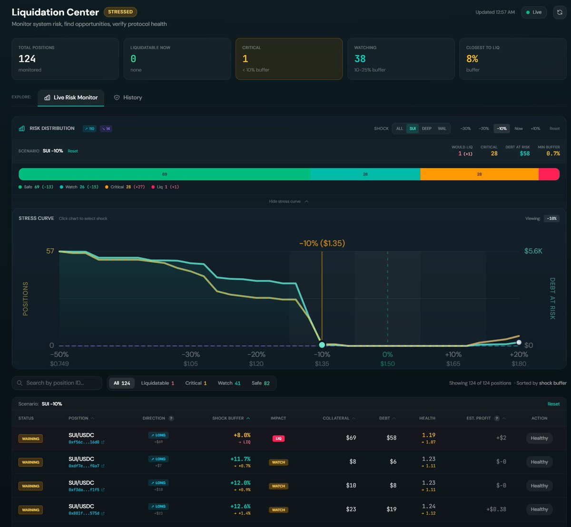Click orange Critical segment showing 28
The width and height of the screenshot is (571, 527).
tap(479, 174)
